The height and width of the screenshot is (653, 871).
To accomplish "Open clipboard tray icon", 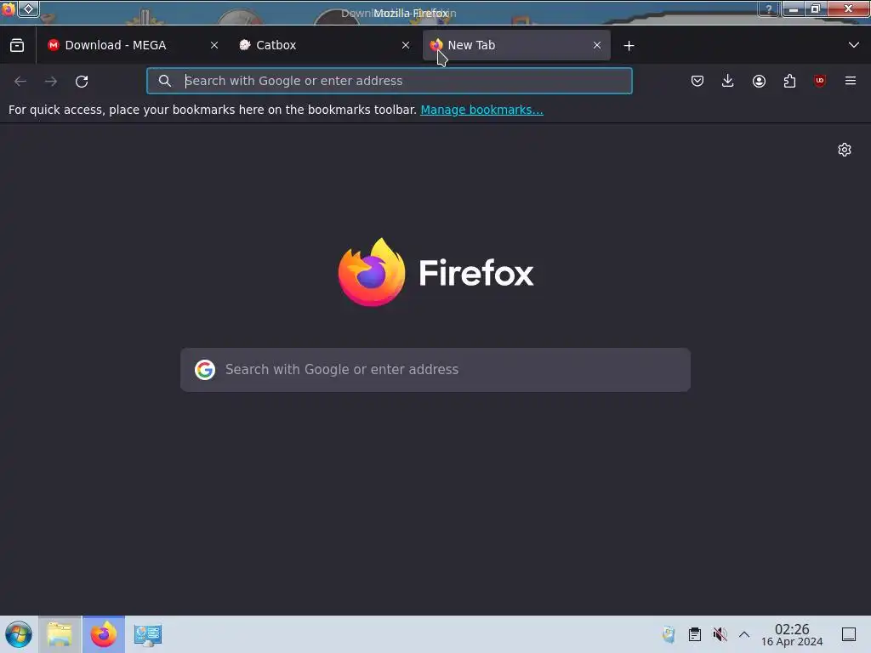I will coord(694,634).
